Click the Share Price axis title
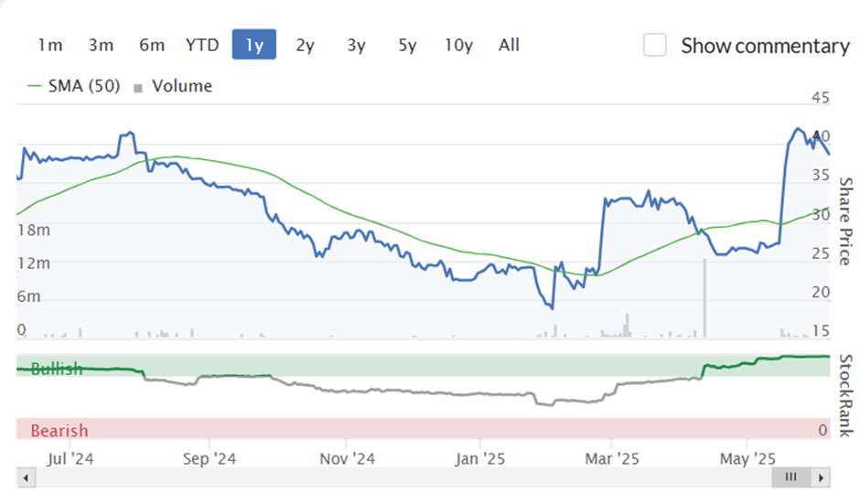Screen dimensions: 860x493 coord(845,221)
